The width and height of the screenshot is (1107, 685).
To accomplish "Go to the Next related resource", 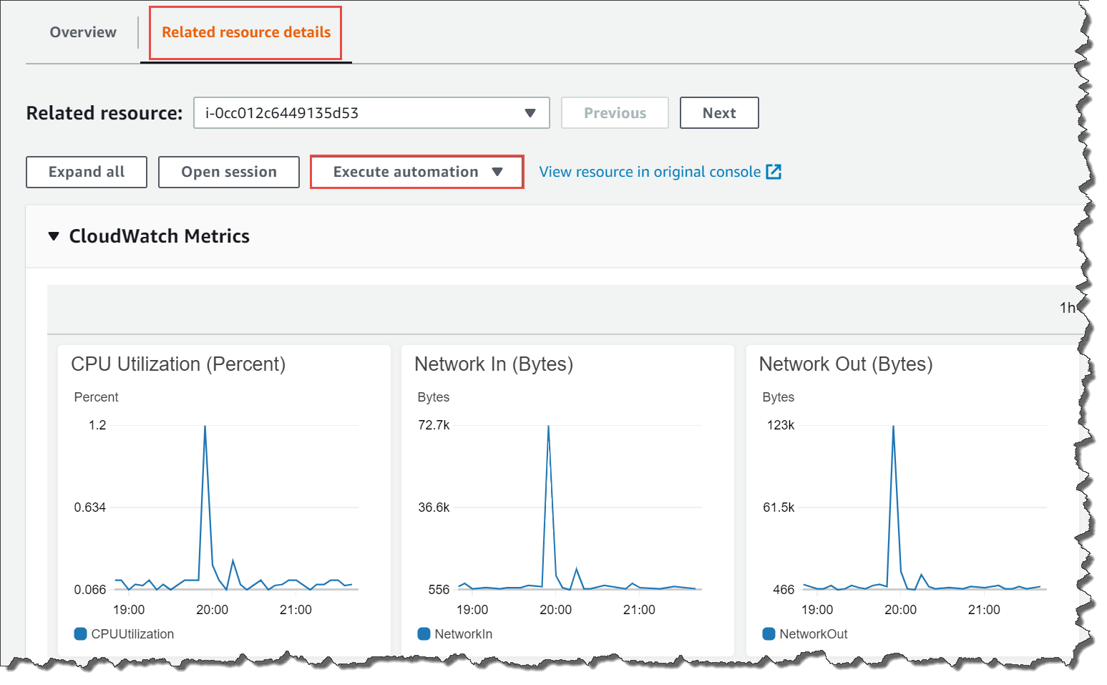I will click(x=718, y=113).
